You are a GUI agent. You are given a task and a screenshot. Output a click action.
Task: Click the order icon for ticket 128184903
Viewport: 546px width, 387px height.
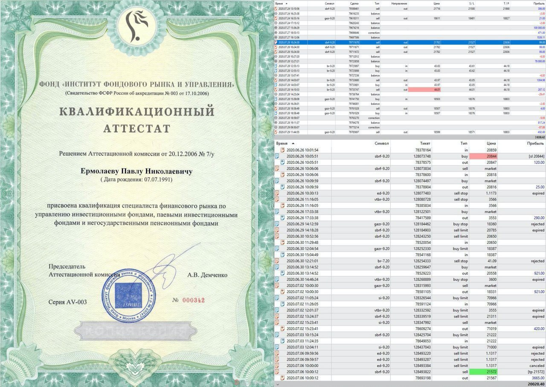tap(277, 230)
